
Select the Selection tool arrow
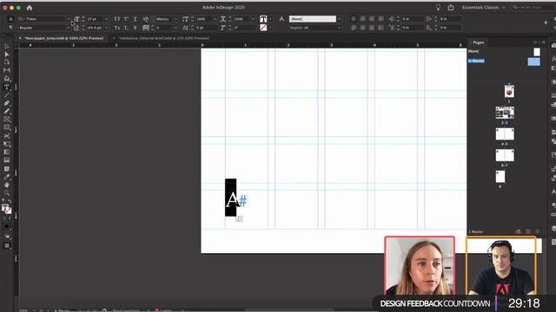7,47
